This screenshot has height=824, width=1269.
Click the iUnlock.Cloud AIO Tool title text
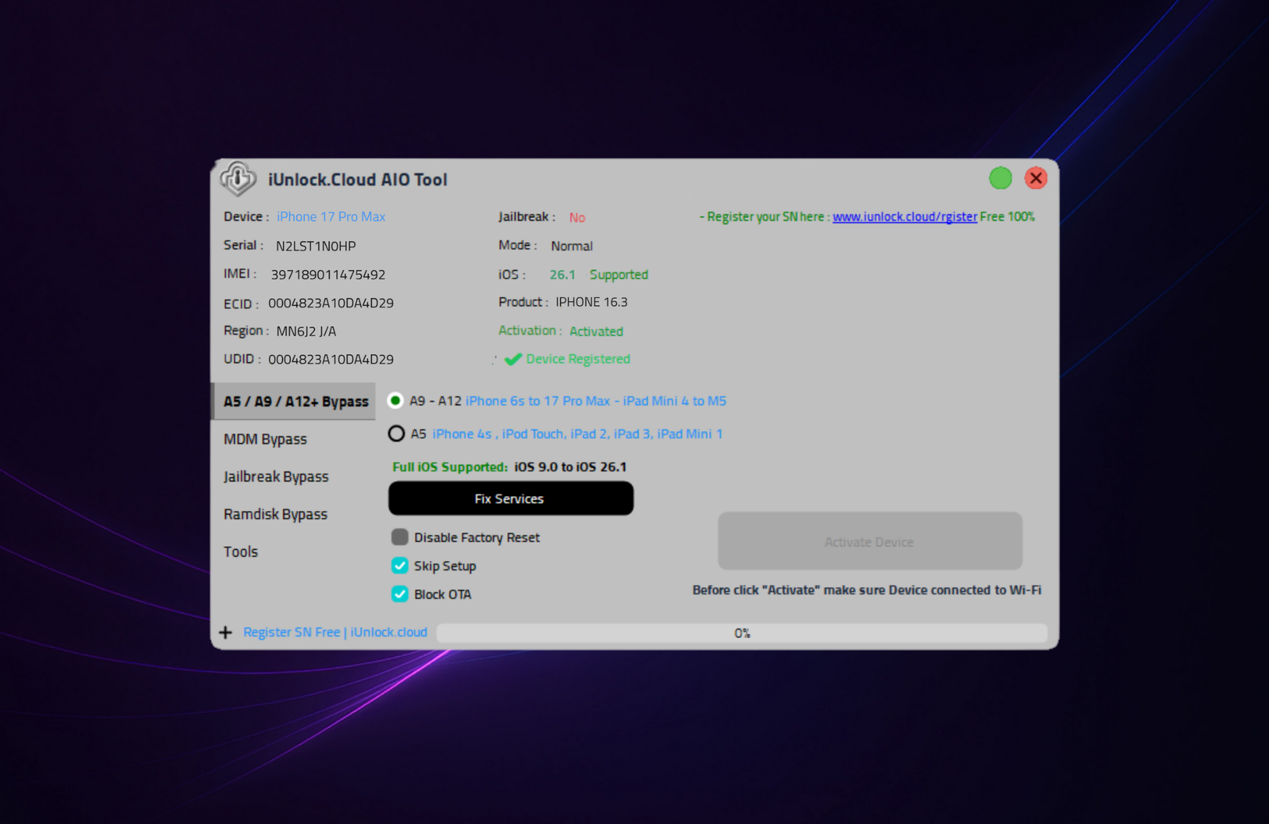(358, 180)
